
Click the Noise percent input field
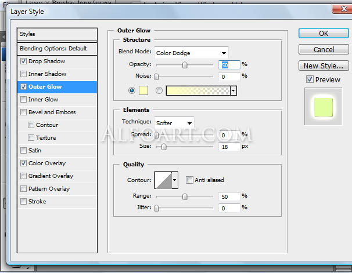tap(229, 77)
